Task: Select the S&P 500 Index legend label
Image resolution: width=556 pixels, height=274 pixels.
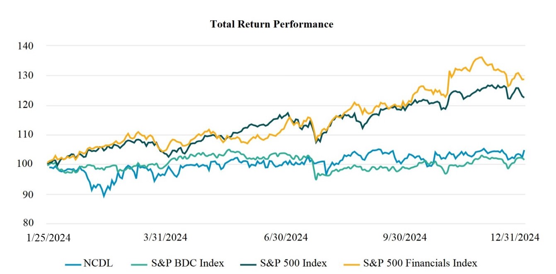Action: coord(293,263)
